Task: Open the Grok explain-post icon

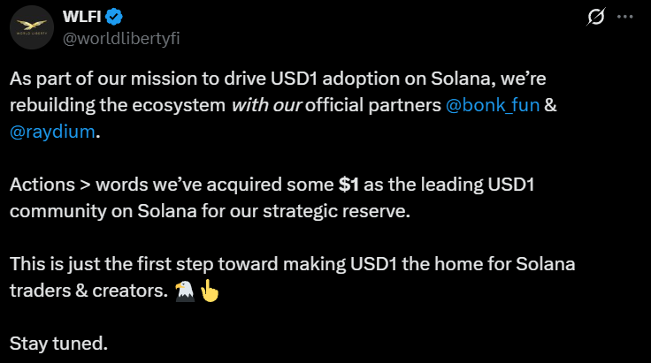Action: [595, 18]
